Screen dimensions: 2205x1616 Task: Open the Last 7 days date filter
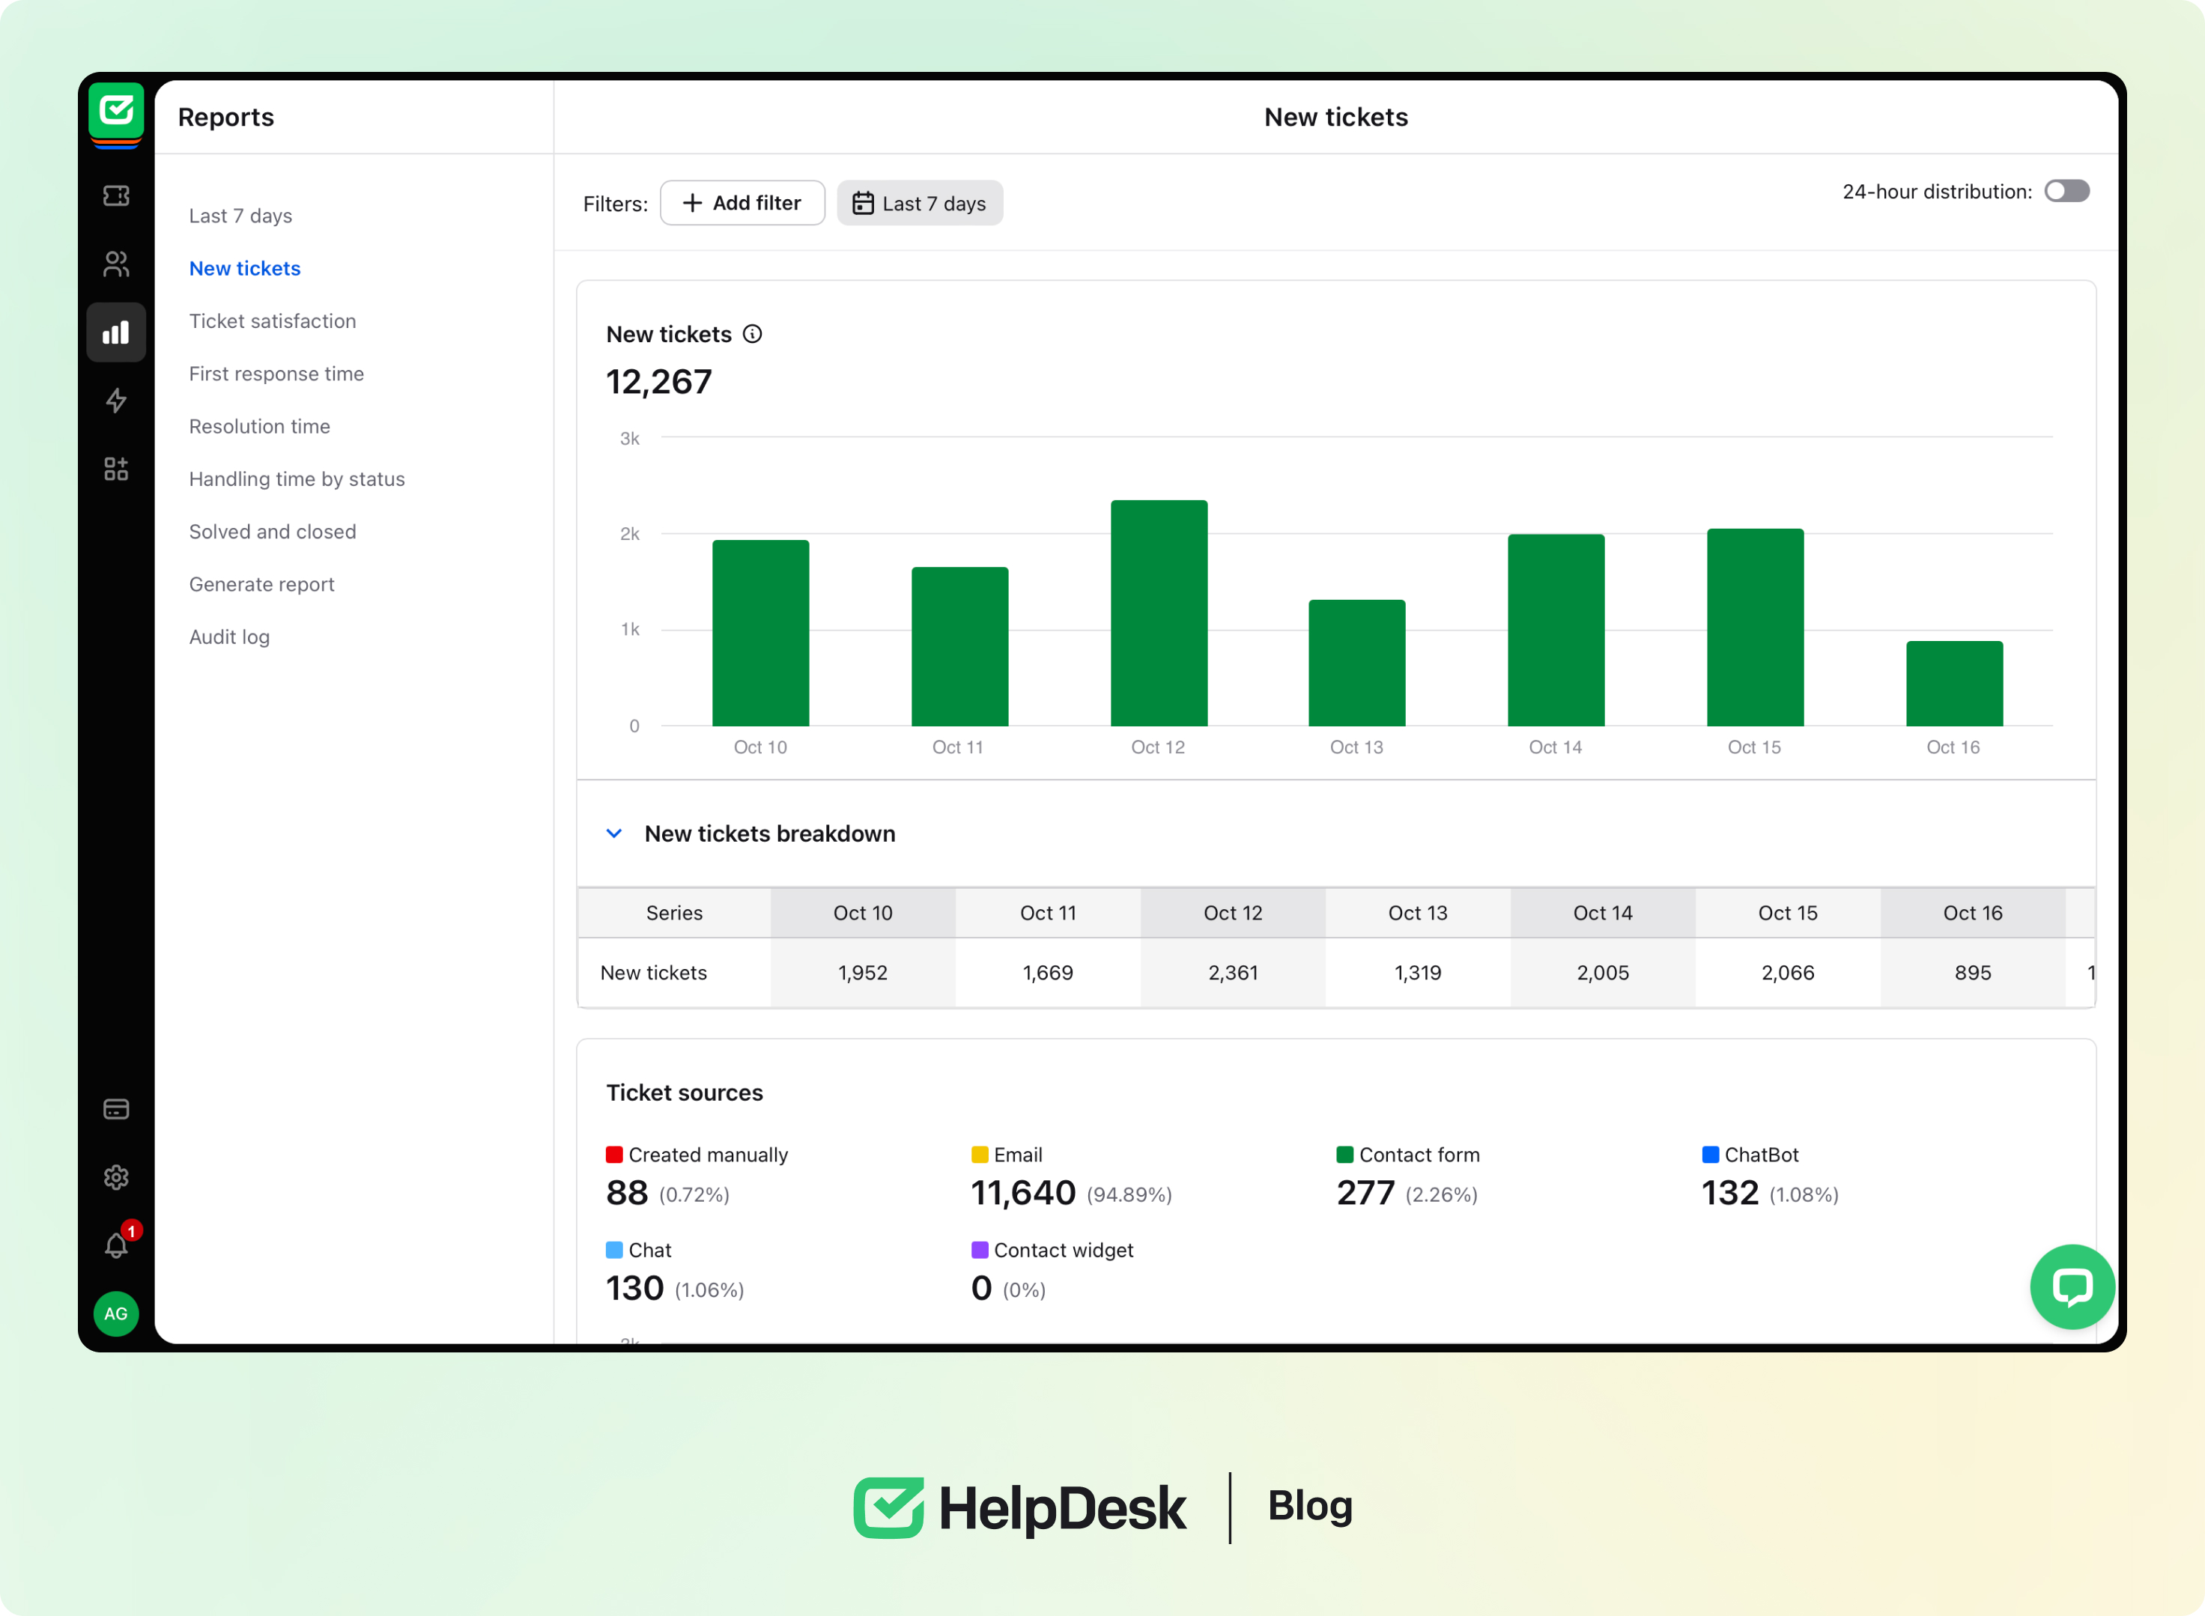(920, 204)
